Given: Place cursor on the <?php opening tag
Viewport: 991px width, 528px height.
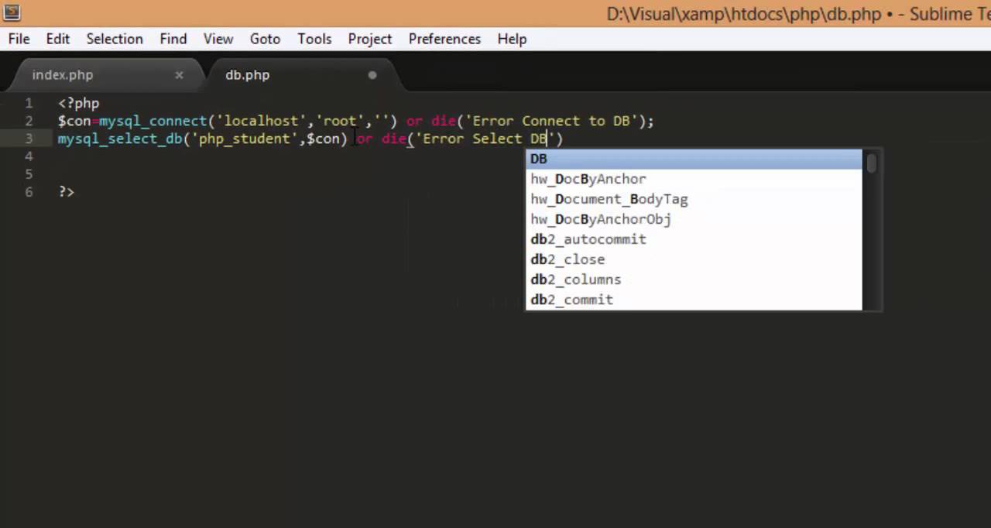Looking at the screenshot, I should click(79, 103).
